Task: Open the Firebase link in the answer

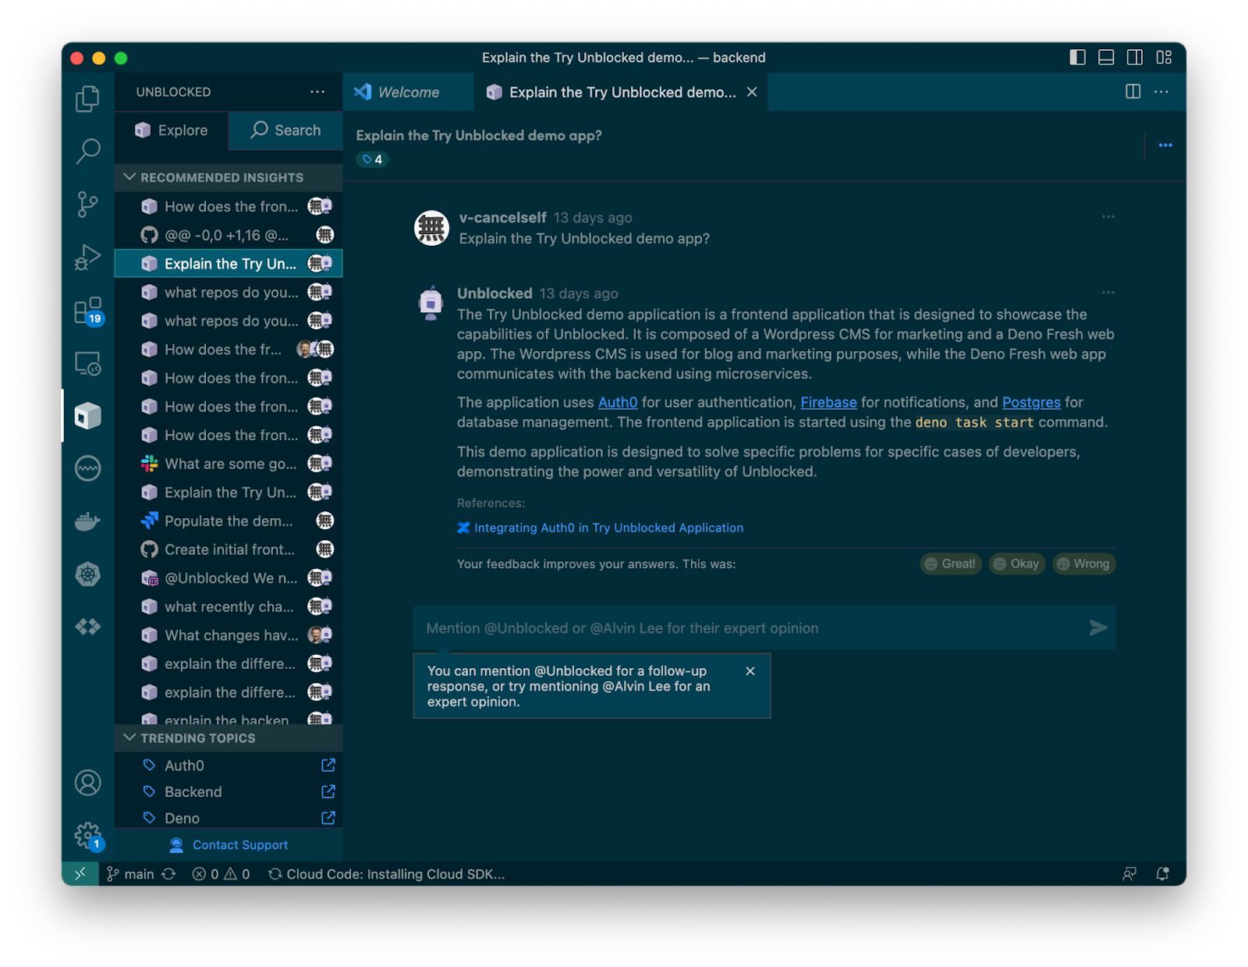Action: point(828,402)
